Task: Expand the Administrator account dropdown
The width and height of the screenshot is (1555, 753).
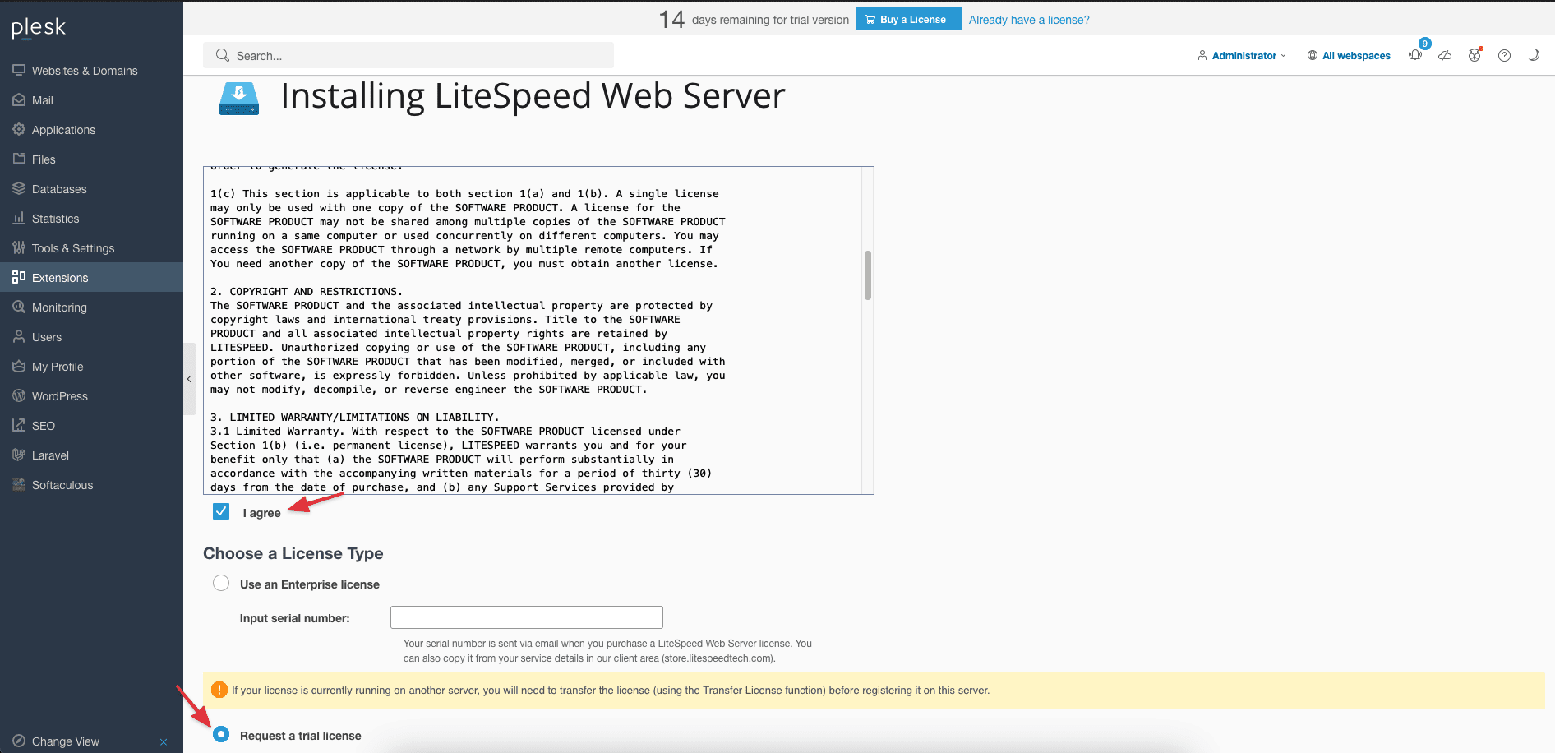Action: click(1242, 56)
